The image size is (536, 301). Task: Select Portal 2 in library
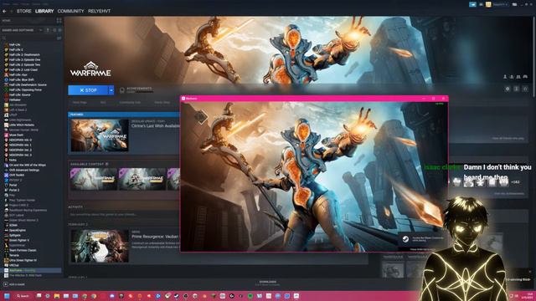coord(14,190)
